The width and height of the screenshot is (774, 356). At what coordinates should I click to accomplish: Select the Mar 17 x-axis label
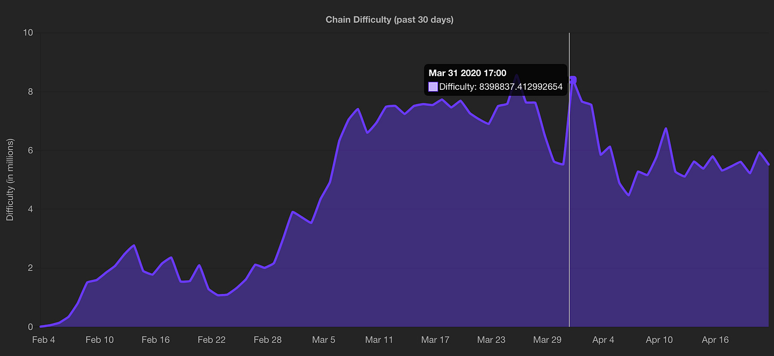pos(435,340)
